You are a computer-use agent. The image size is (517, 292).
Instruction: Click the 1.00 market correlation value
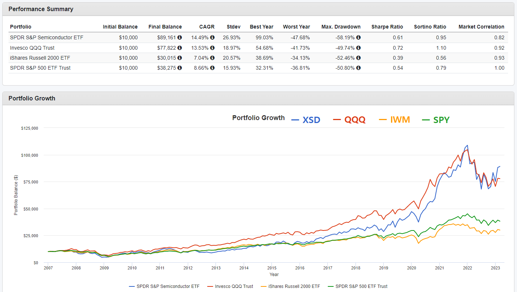click(x=500, y=68)
